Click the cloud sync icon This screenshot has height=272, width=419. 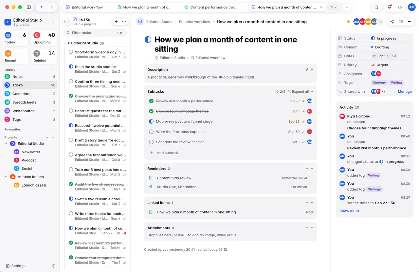coord(400,7)
